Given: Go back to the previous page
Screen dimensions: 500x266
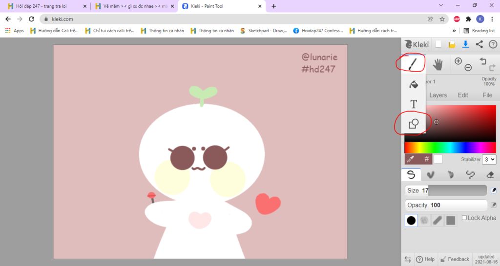Looking at the screenshot, I should click(x=8, y=19).
